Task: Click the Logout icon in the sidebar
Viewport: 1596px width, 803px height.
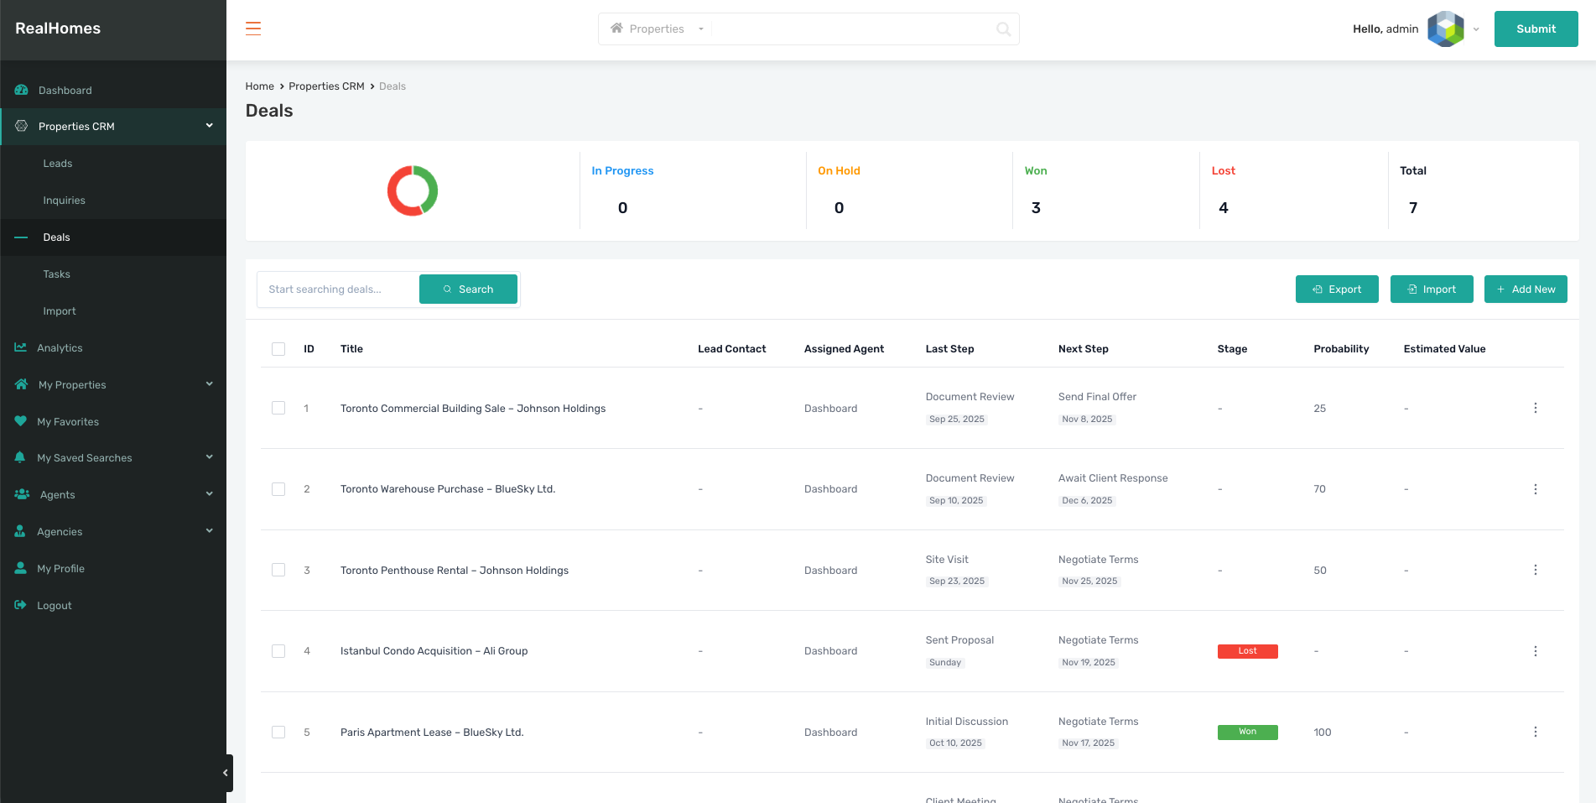Action: coord(21,605)
